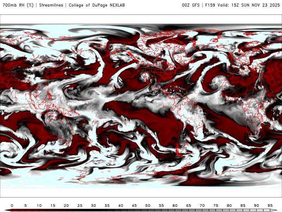Image resolution: width=282 pixels, height=212 pixels.
Task: Click the colorbar label "95"
Action: point(270,206)
